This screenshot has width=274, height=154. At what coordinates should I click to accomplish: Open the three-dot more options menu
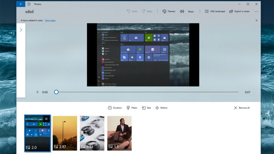click(x=256, y=12)
